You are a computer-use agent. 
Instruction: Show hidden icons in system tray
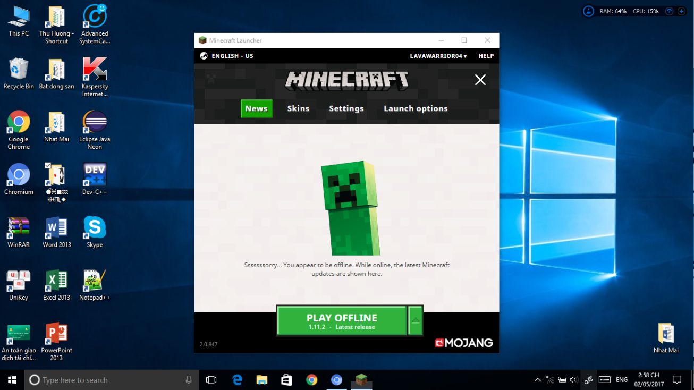(537, 380)
